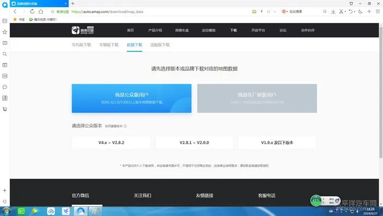Open the sidebar video player icon

pos(4,65)
